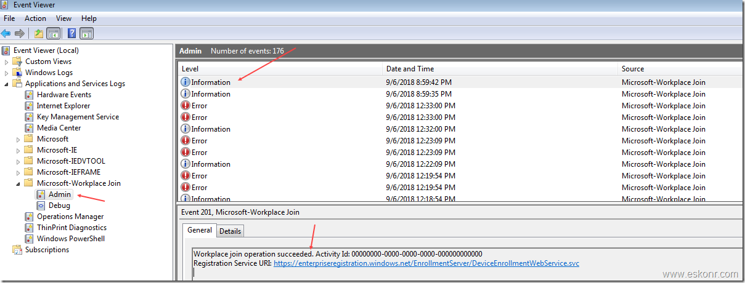This screenshot has height=283, width=745.
Task: Open the DeviceEnrollmentWebService.svc registration link
Action: click(x=426, y=263)
